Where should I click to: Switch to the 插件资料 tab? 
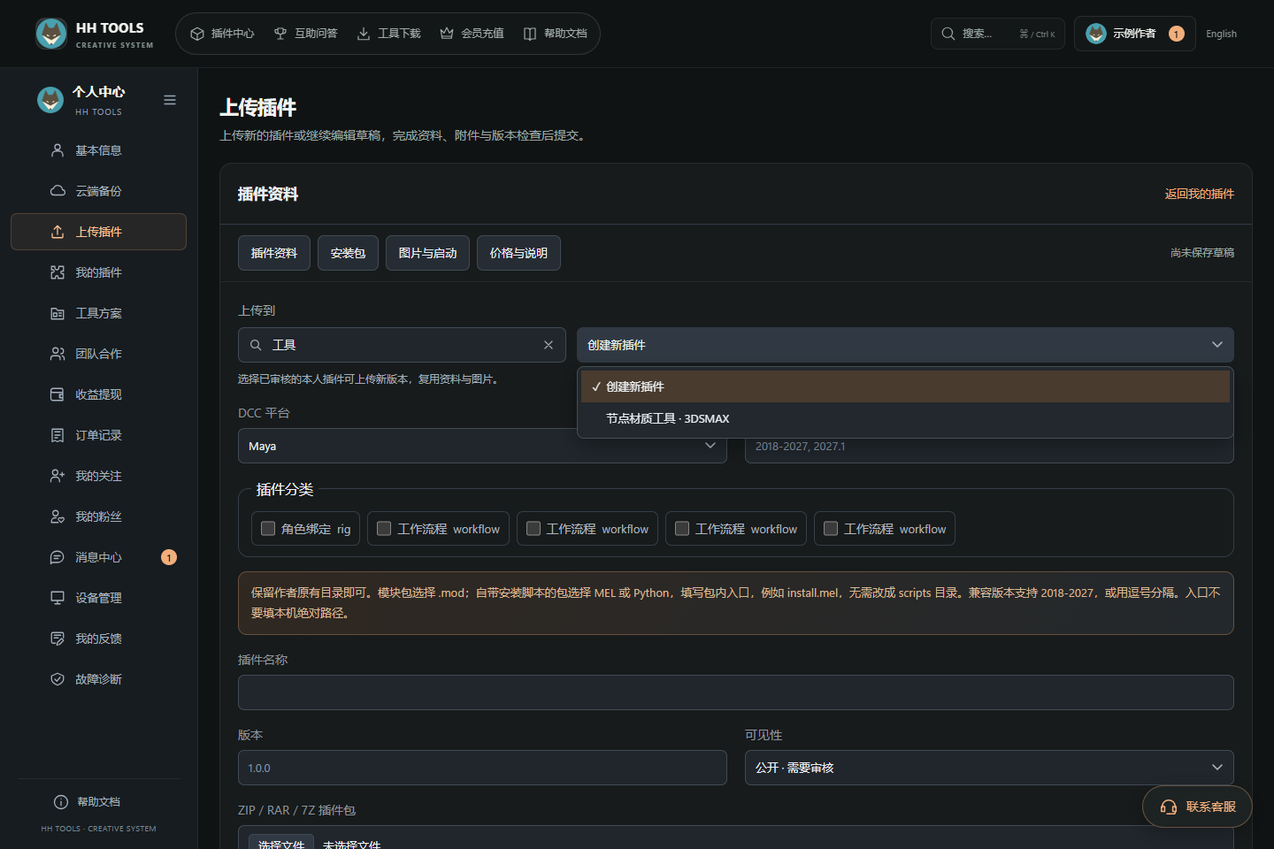pos(274,253)
